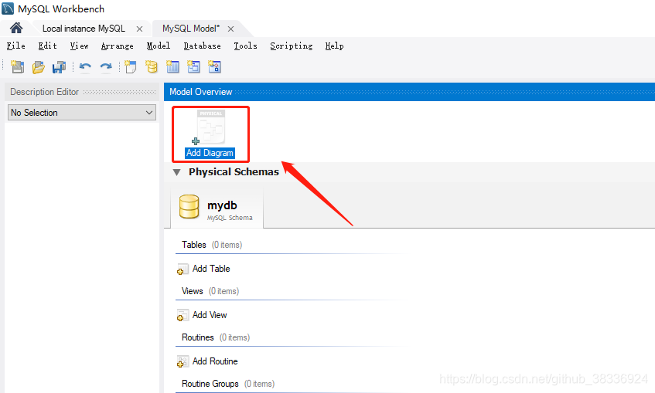Add a new table via toolbar icon
655x393 pixels.
172,66
